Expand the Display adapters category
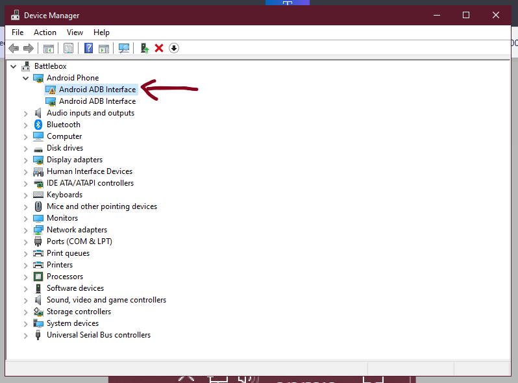Viewport: 518px width, 383px height. point(25,160)
